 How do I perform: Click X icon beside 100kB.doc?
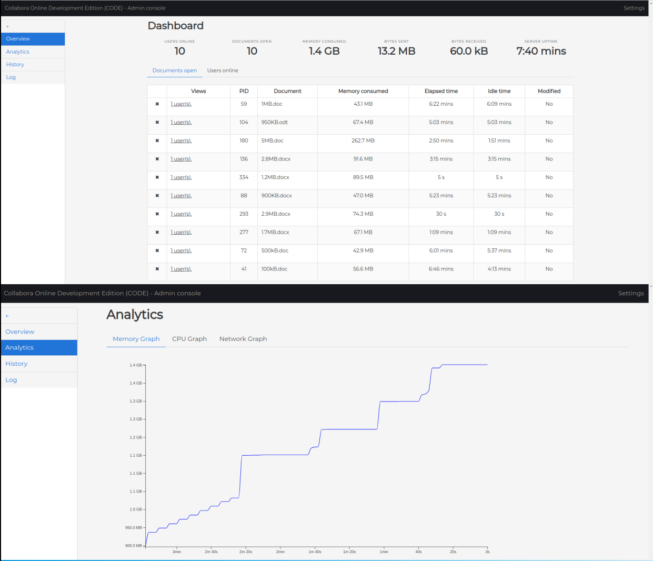click(157, 269)
